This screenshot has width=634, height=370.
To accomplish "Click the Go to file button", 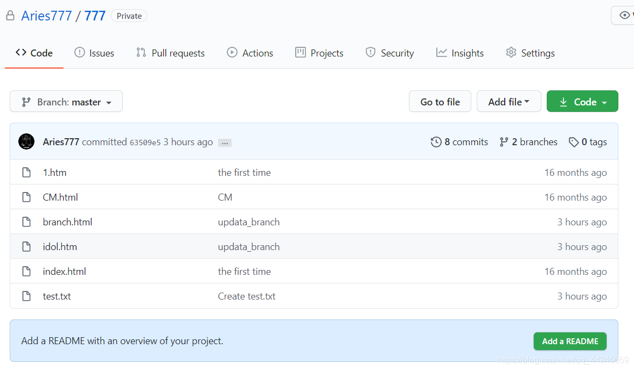I will click(440, 102).
